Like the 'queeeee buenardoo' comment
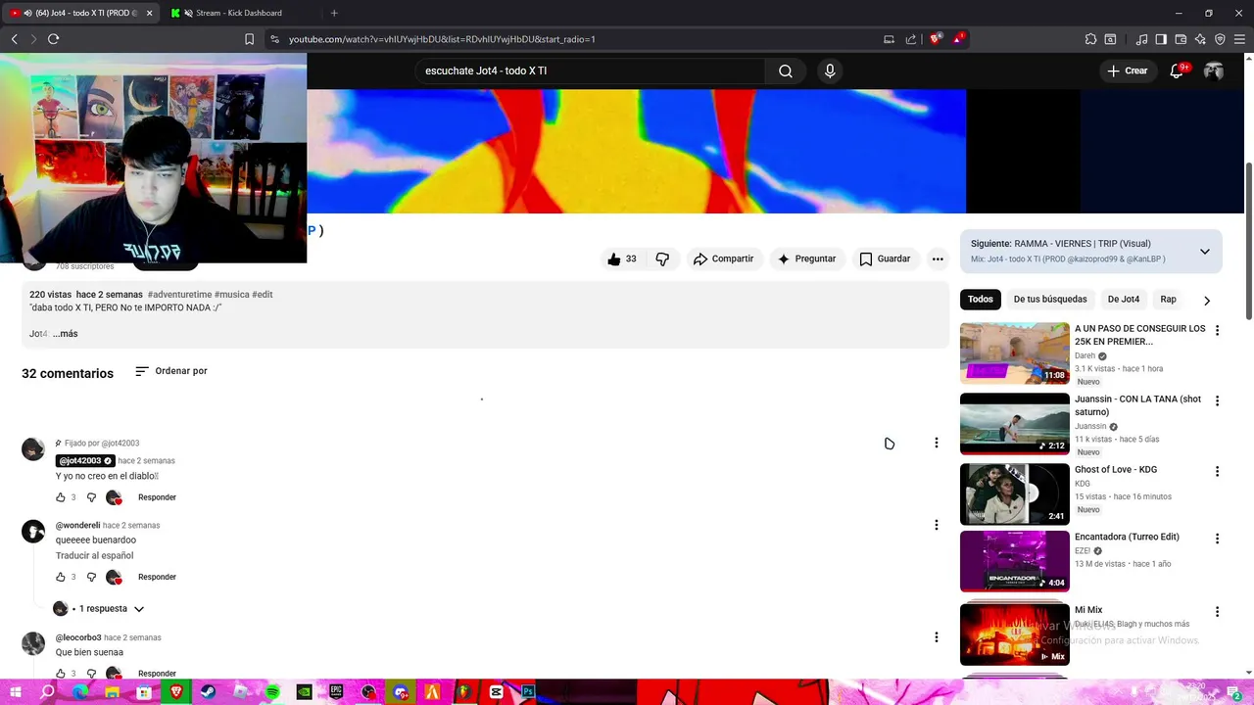 tap(61, 577)
